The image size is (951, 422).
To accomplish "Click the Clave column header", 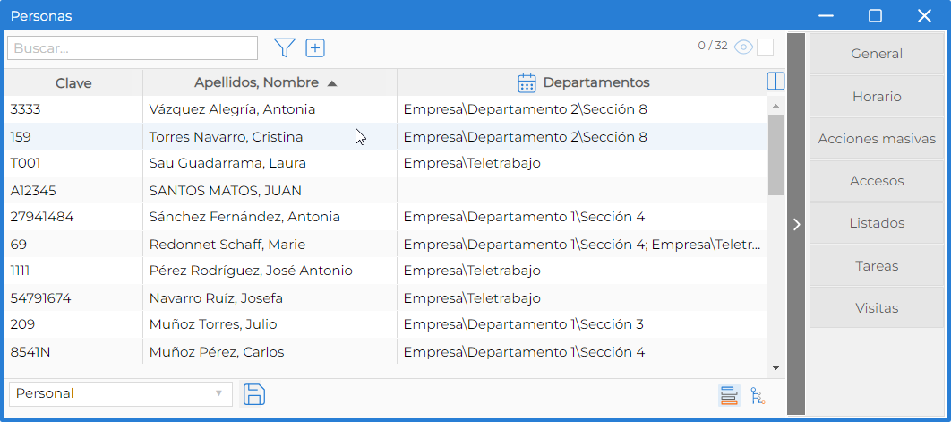I will click(x=74, y=82).
